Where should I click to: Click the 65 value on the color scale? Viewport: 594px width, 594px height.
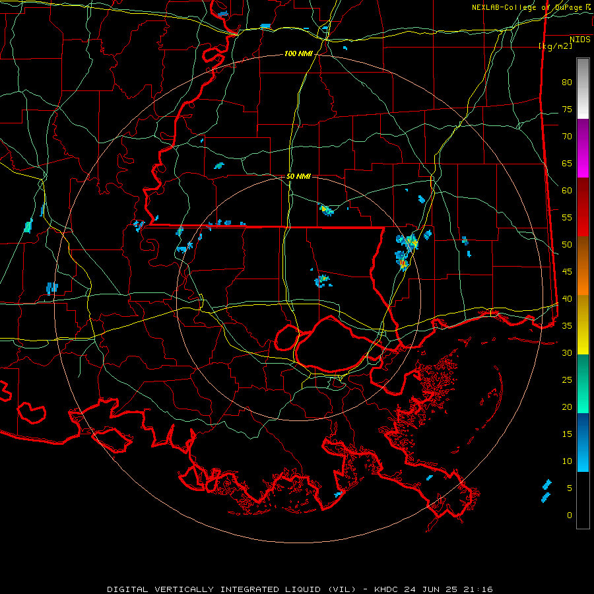click(567, 164)
